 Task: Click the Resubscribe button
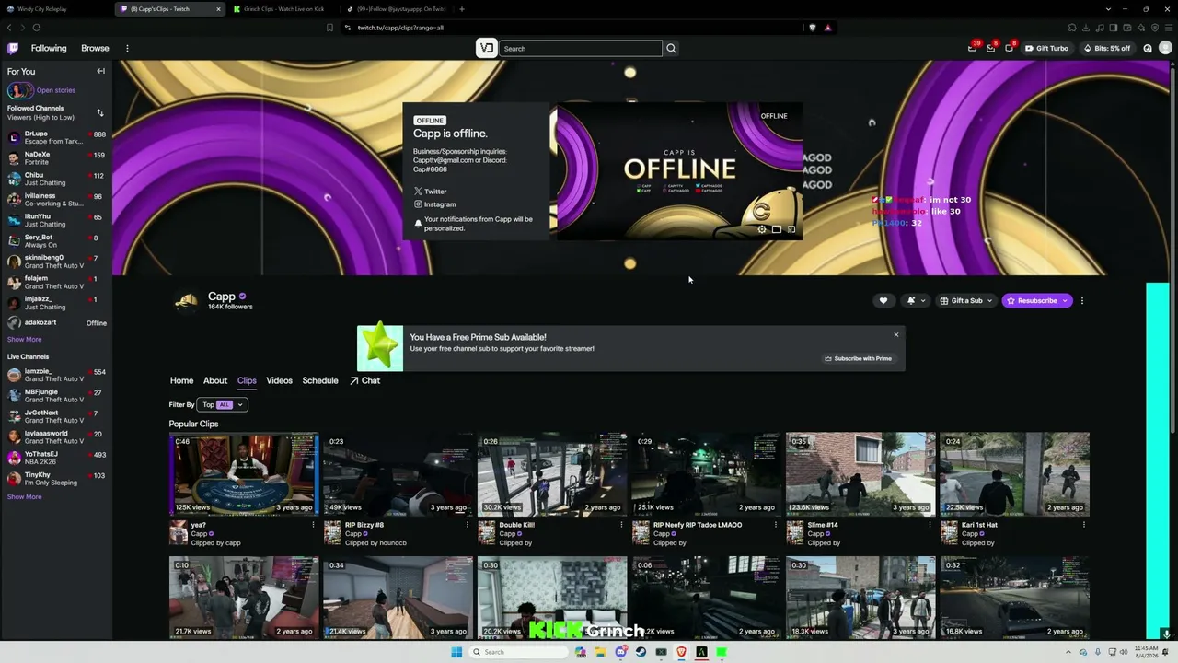coord(1037,300)
